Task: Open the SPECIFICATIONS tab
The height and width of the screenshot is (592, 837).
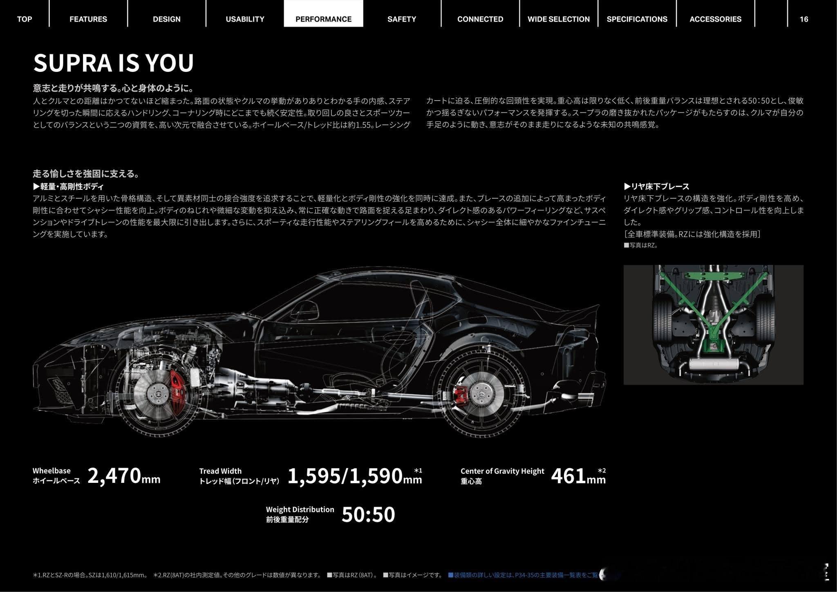Action: point(637,19)
